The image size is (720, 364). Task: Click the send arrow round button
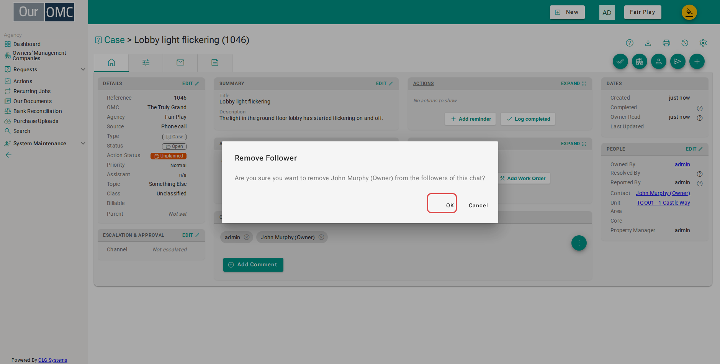(x=678, y=61)
